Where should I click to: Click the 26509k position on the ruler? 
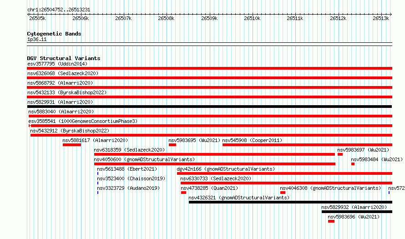point(209,18)
